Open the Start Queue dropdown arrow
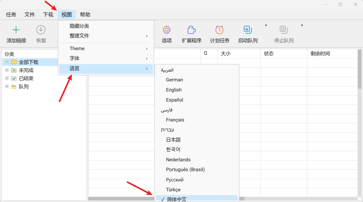Image resolution: width=363 pixels, height=202 pixels. pos(266,26)
